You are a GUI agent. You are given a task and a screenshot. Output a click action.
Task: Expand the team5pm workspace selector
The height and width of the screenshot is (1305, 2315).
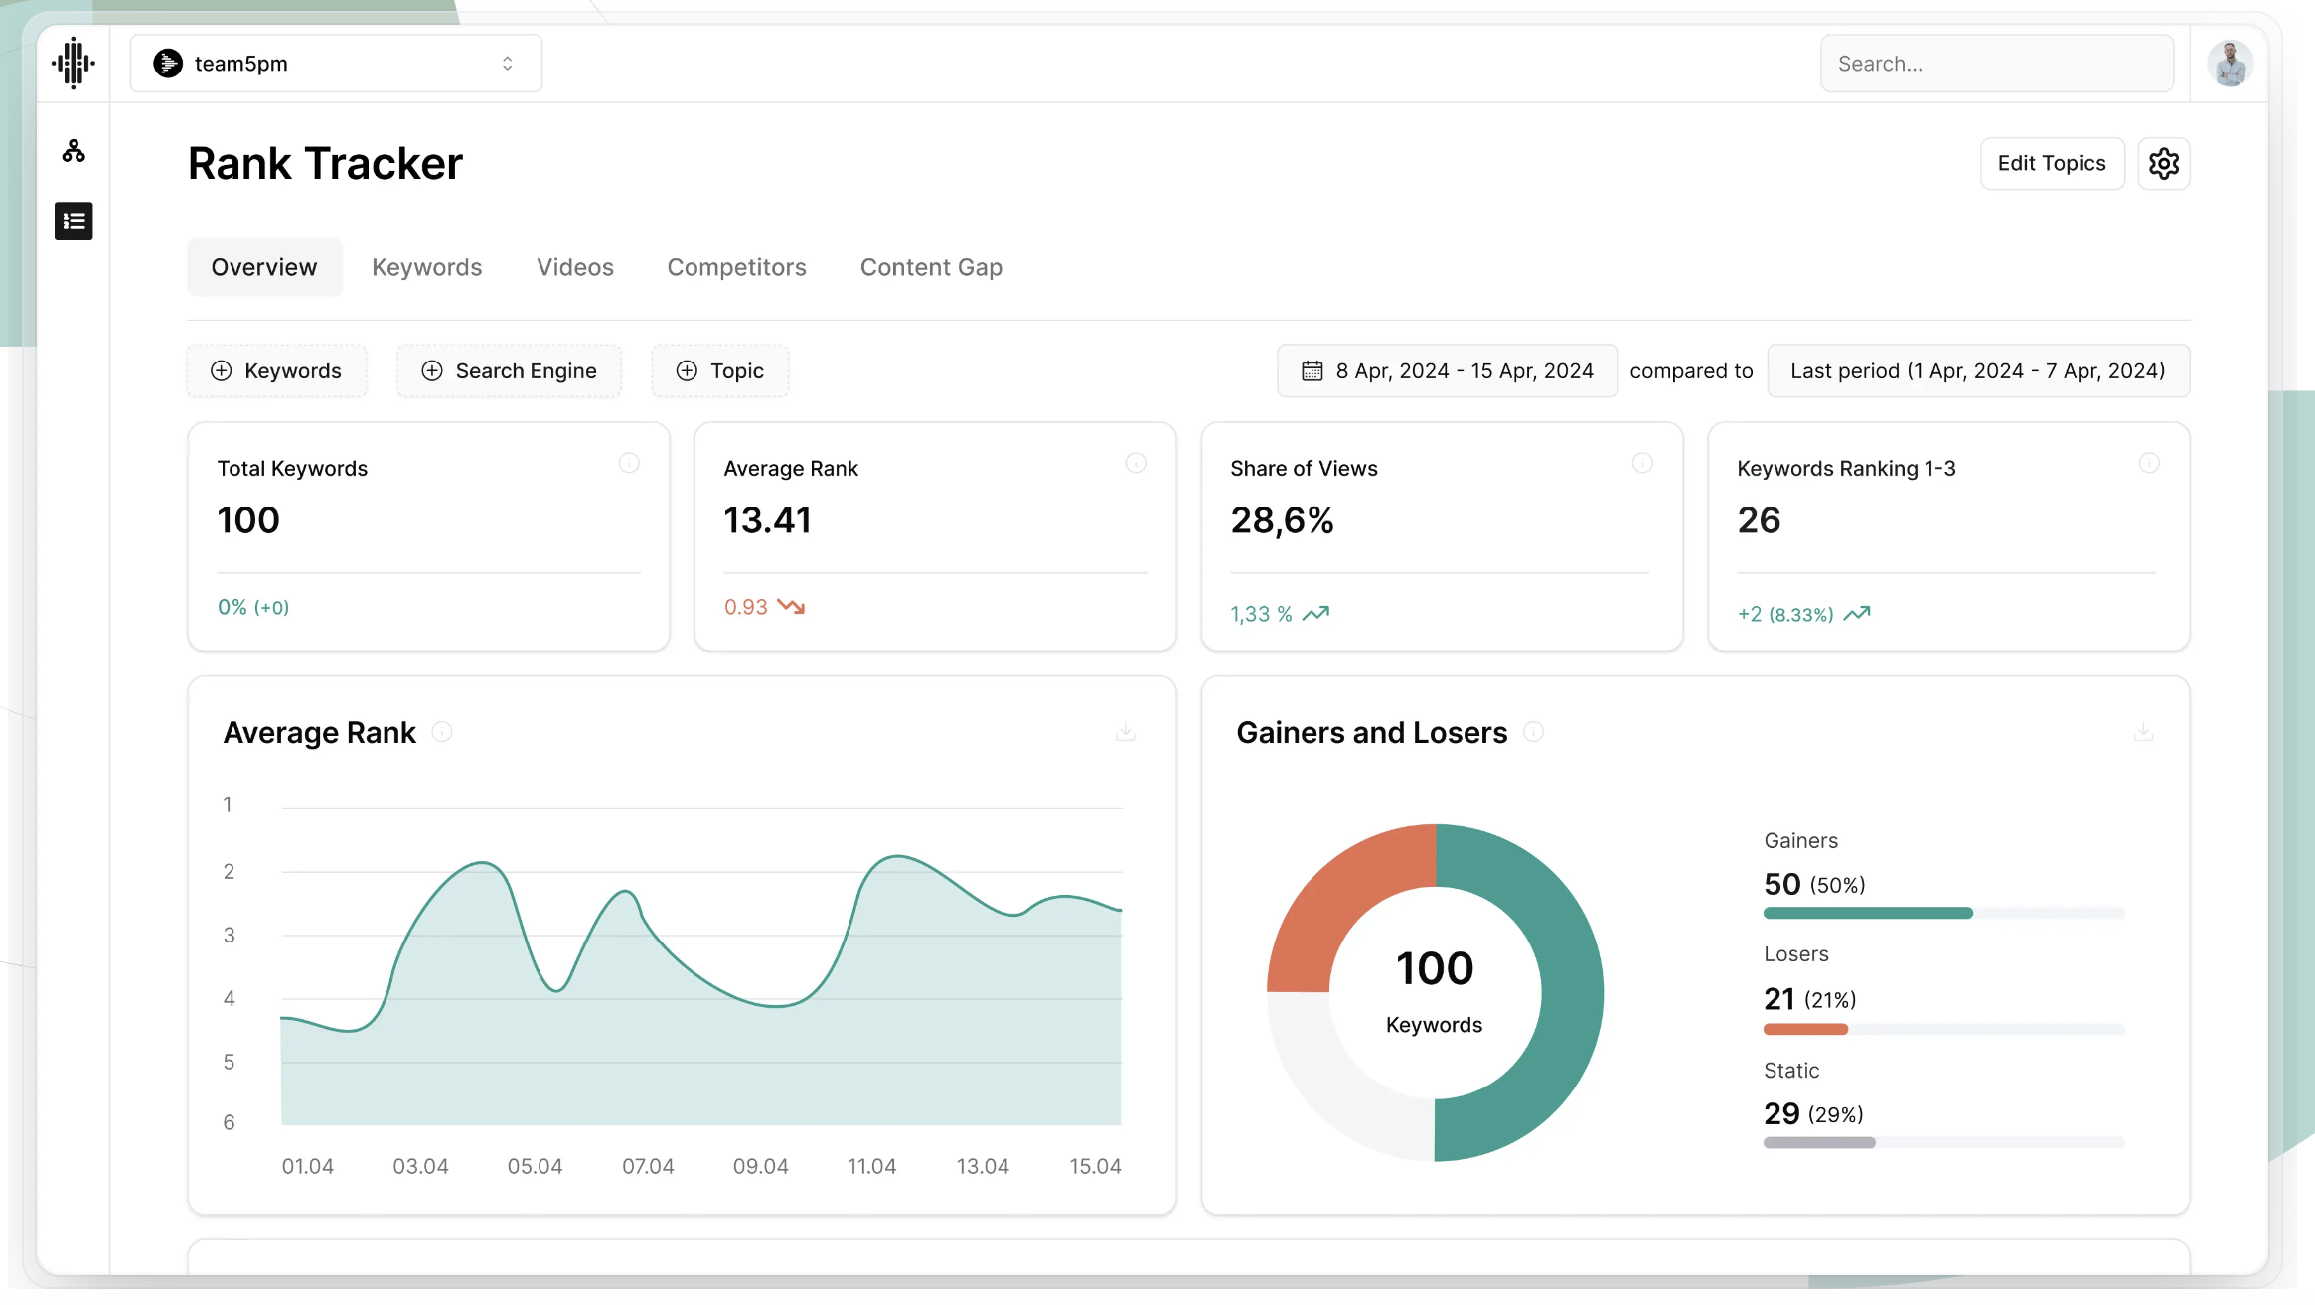[336, 64]
